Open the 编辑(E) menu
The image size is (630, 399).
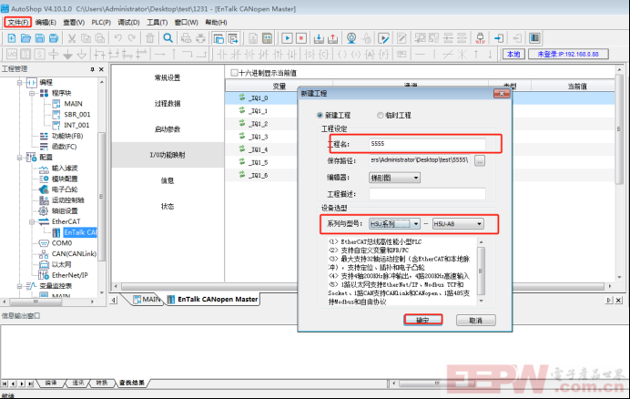pos(46,22)
